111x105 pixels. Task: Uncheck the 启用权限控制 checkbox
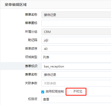pyautogui.click(x=43, y=92)
